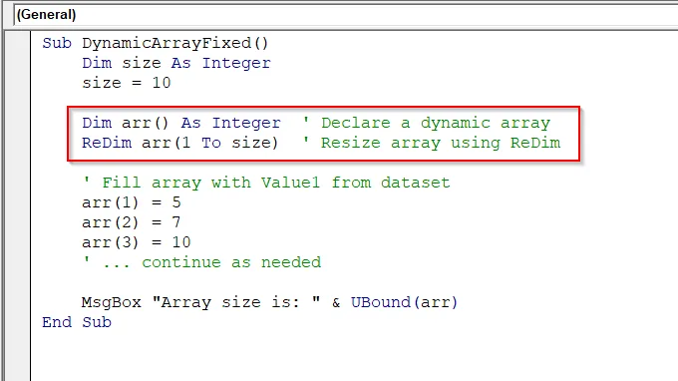This screenshot has height=381, width=678.
Task: Open the (General) object dropdown
Action: coord(345,15)
